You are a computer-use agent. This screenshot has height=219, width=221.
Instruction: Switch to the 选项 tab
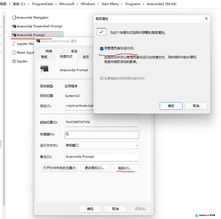(x=85, y=57)
